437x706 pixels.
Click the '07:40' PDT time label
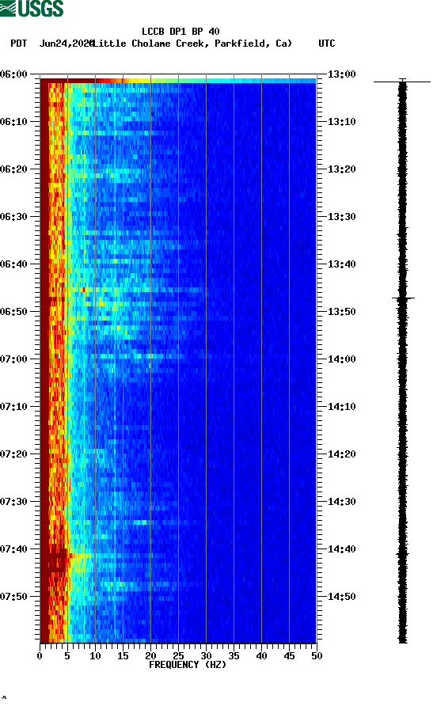(x=13, y=549)
